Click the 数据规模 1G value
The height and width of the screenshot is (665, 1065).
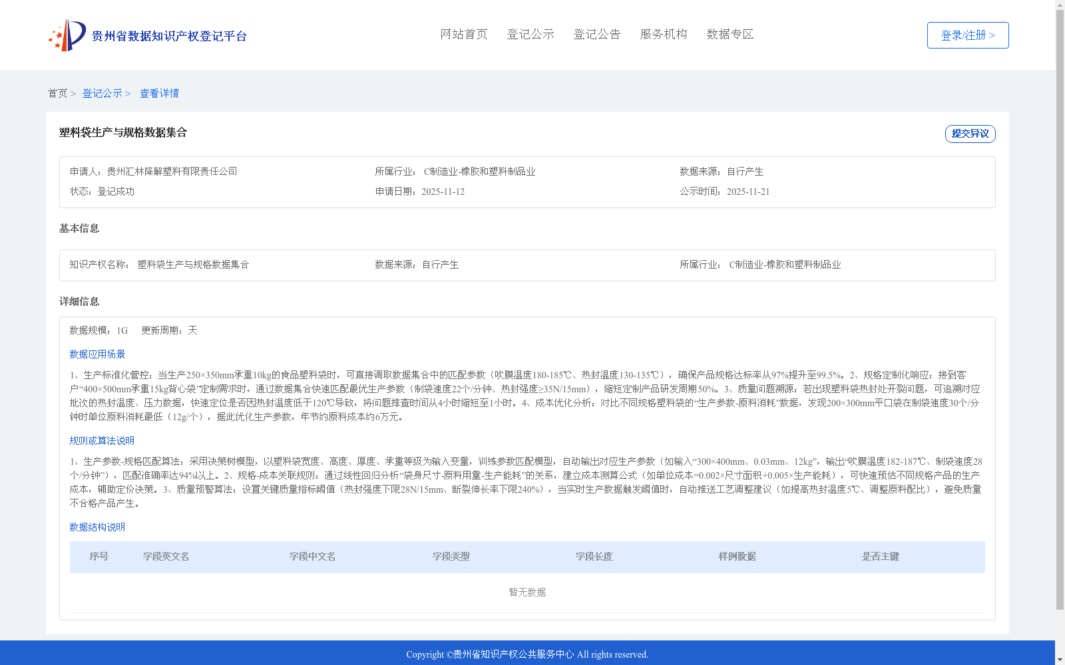[122, 331]
